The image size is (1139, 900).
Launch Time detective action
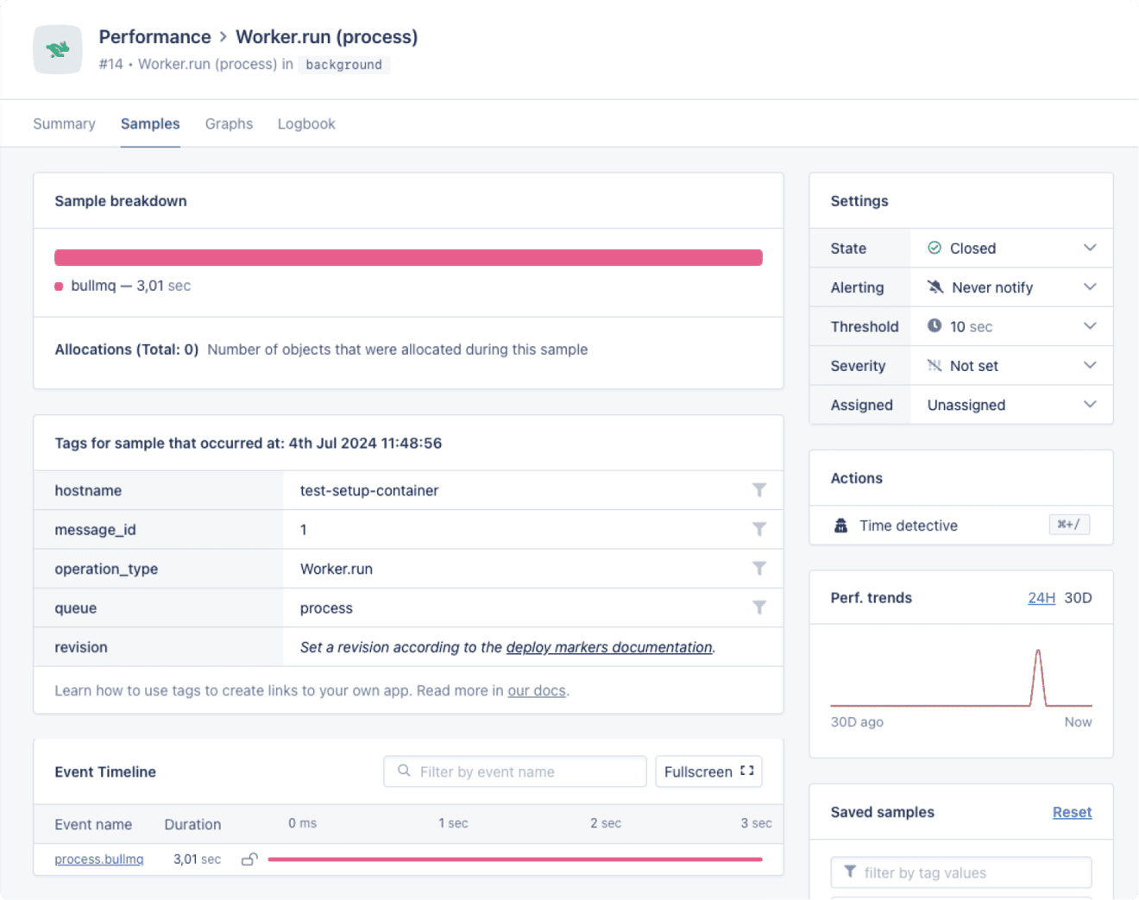click(961, 526)
